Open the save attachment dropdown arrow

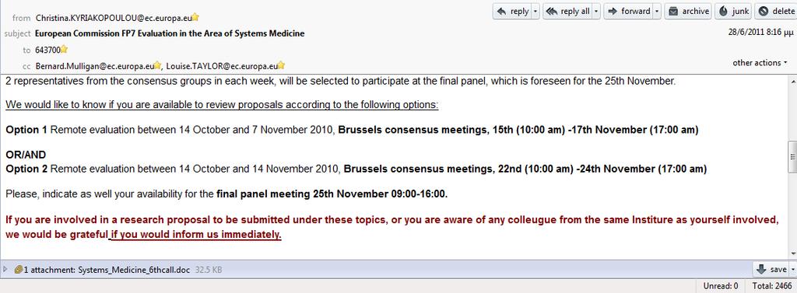coord(792,270)
